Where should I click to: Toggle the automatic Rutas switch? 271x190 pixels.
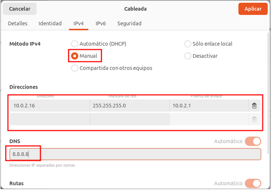[253, 183]
